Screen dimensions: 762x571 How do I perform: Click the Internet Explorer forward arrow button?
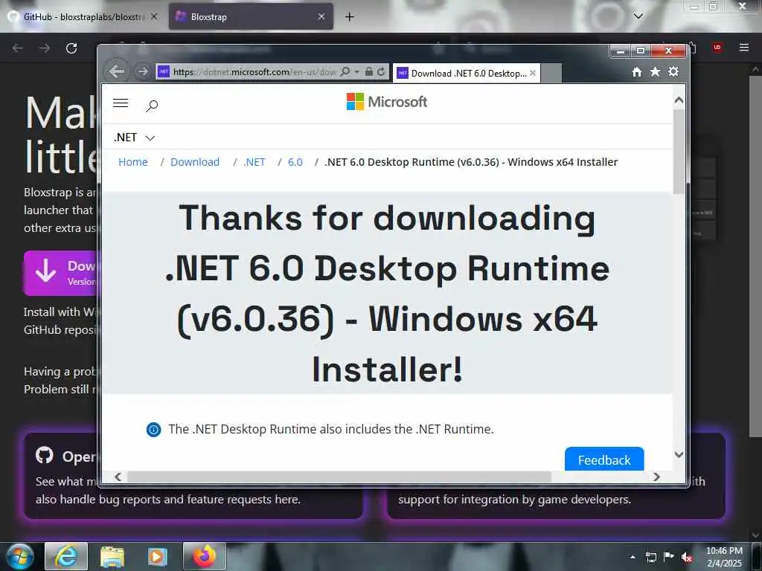click(x=142, y=72)
